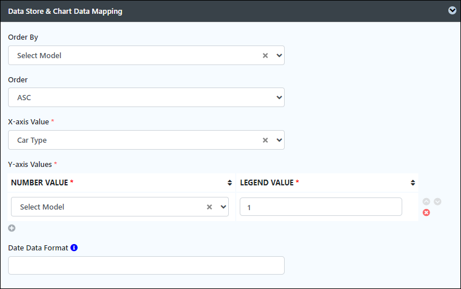Collapse the Data Store & Chart Data Mapping panel
This screenshot has height=289, width=461.
[x=452, y=10]
